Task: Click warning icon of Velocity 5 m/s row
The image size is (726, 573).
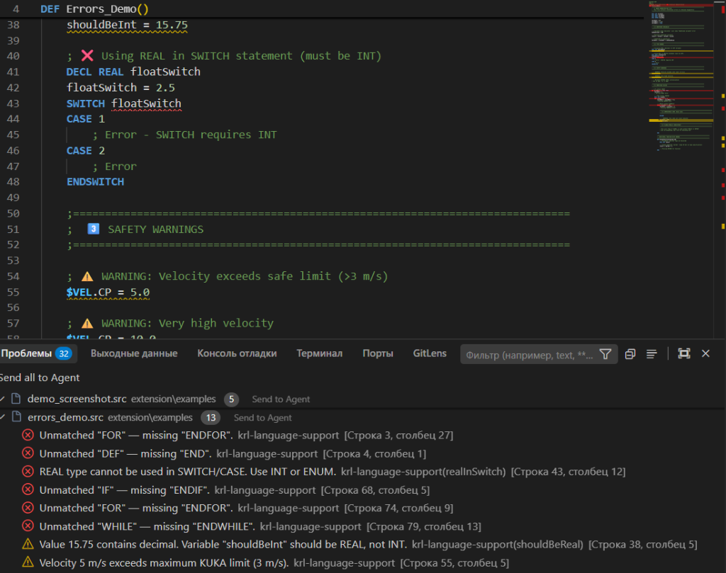Action: (x=28, y=562)
